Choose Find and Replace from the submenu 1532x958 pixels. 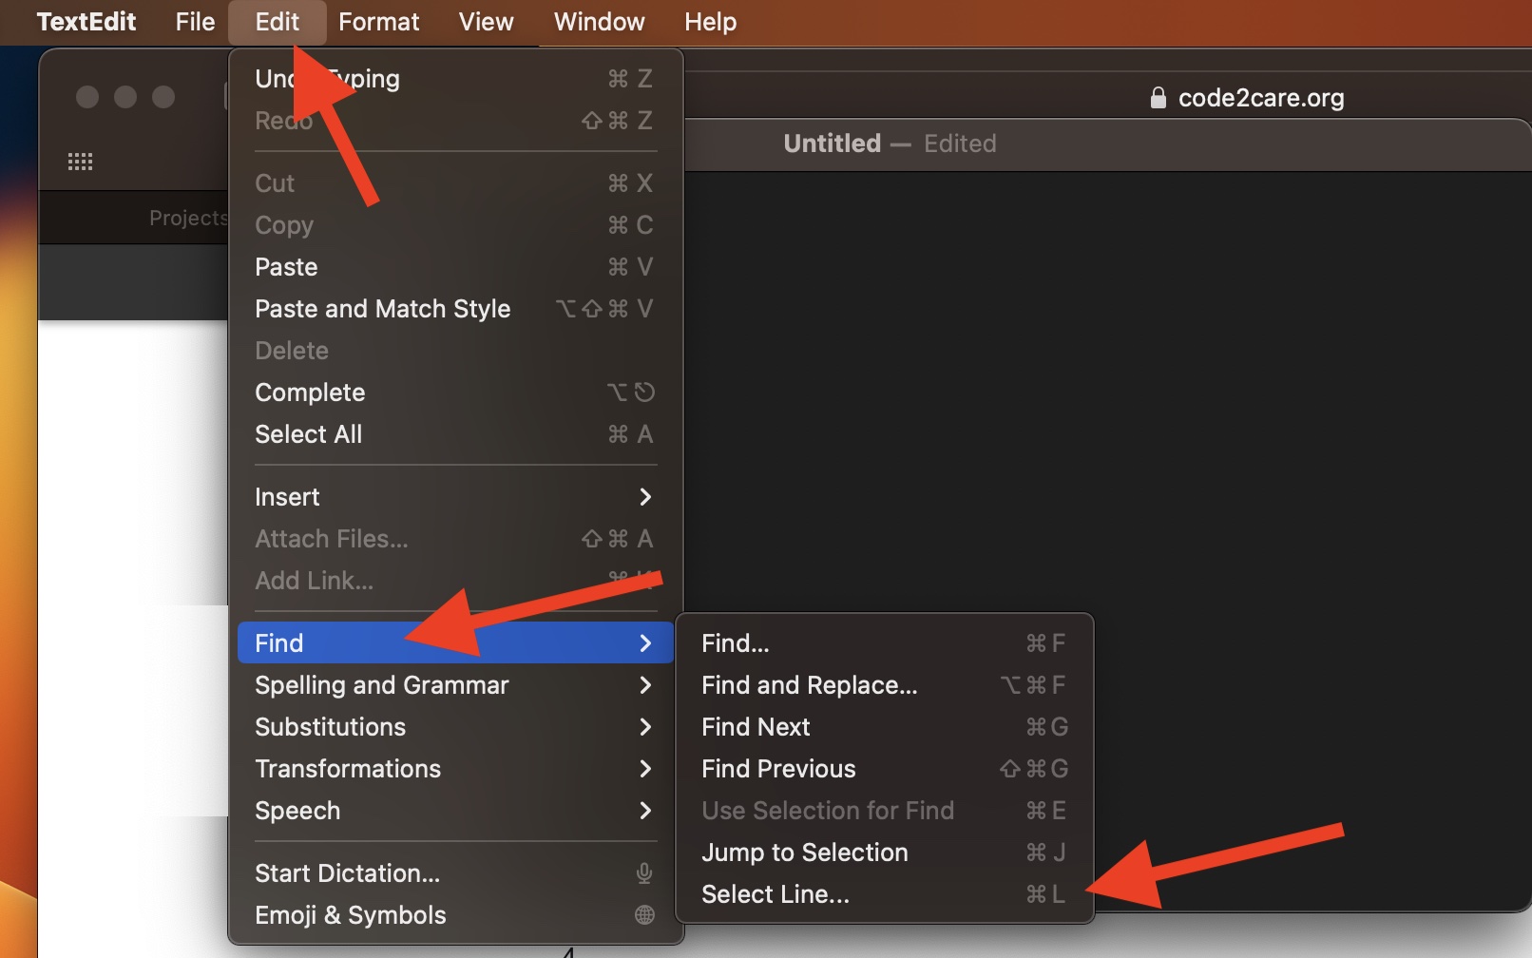pyautogui.click(x=809, y=684)
